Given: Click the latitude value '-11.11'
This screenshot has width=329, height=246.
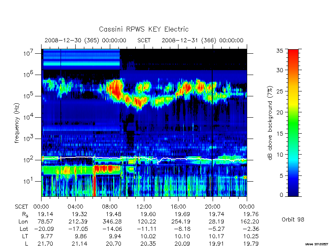Looking at the screenshot, I should point(146,229).
